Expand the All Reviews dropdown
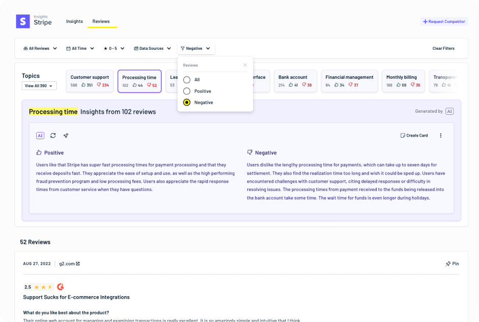479x322 pixels. coord(40,49)
